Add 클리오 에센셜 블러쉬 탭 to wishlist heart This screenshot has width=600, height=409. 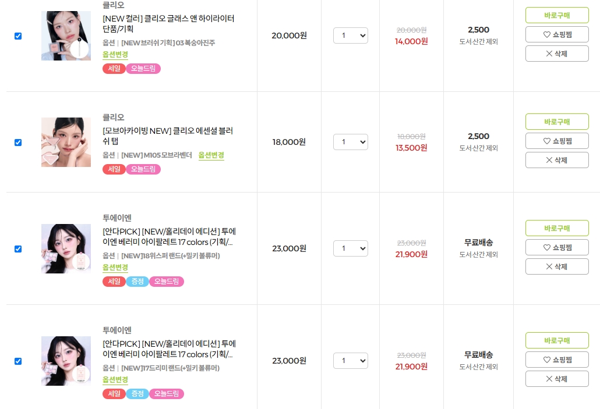557,141
